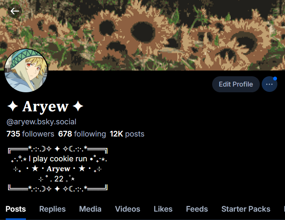Open the 735 followers list
285x220 pixels.
[31, 134]
